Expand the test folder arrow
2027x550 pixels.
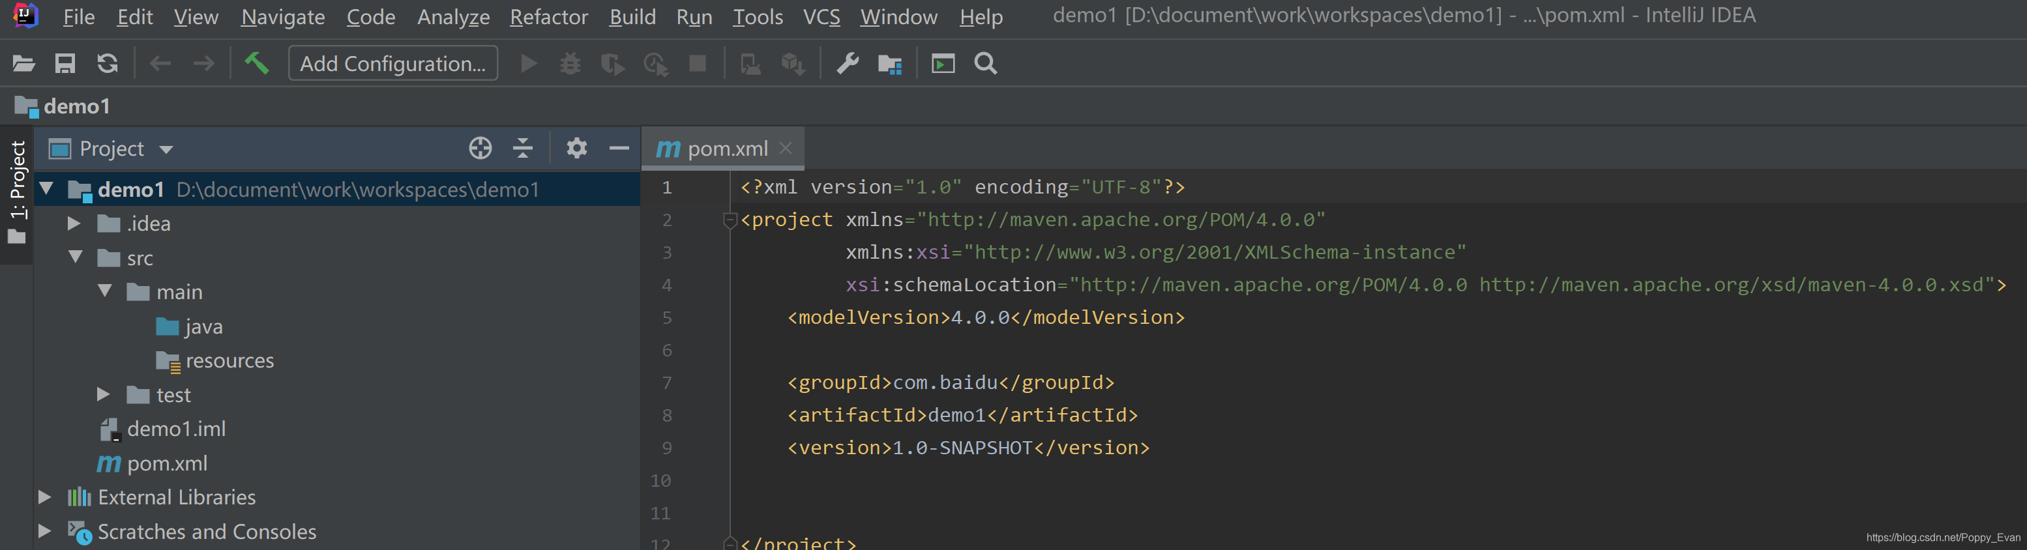[x=103, y=394]
